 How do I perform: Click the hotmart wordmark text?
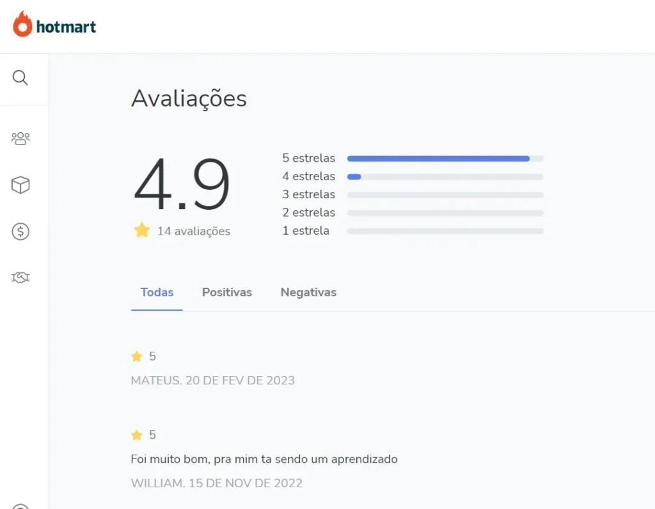pyautogui.click(x=66, y=27)
